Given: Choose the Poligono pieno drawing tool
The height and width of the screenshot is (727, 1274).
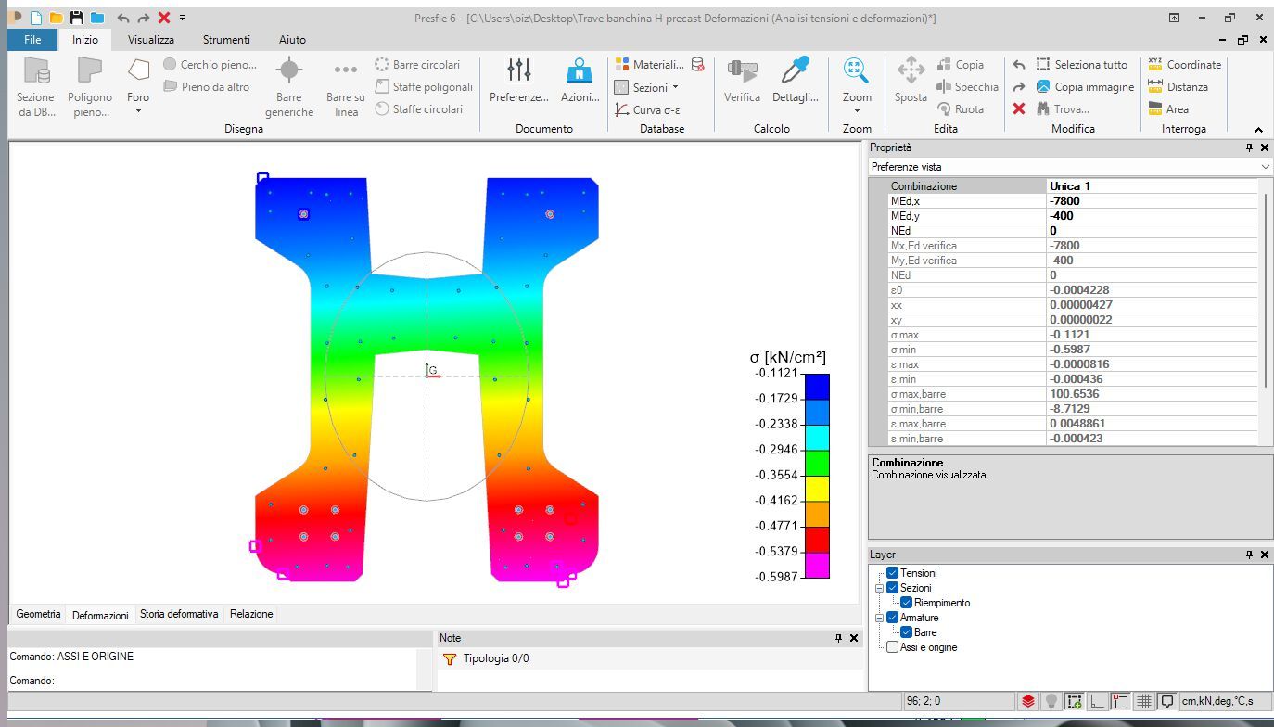Looking at the screenshot, I should click(x=90, y=71).
